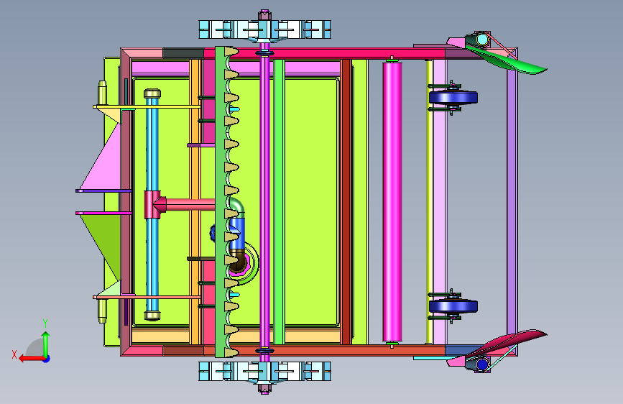Select the top light-blue wheel hub assembly
623x404 pixels.
pyautogui.click(x=264, y=29)
